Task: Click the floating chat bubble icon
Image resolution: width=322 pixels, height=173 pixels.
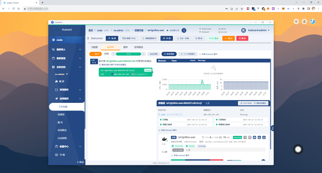Action: (x=273, y=128)
